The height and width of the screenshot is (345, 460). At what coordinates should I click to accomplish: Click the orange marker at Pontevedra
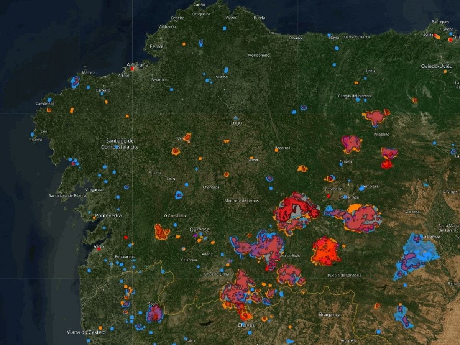click(94, 218)
